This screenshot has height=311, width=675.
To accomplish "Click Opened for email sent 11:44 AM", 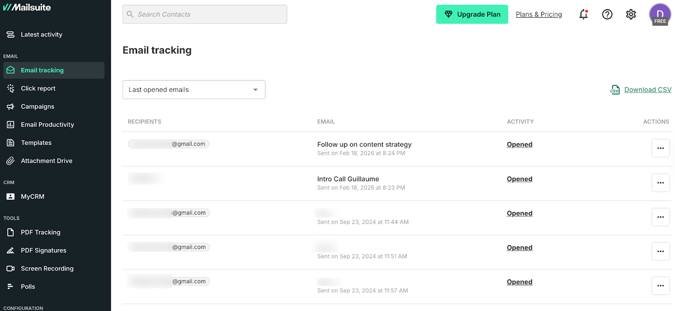I will (x=519, y=213).
